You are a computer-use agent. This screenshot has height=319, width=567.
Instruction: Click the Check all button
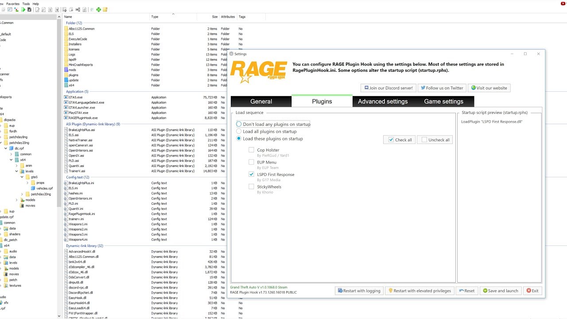400,140
